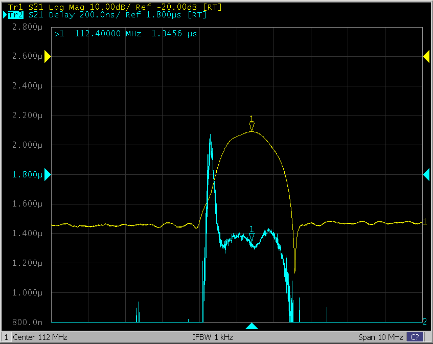Click Tr2 Ref 1.800µs value
This screenshot has width=433, height=344.
pos(167,15)
